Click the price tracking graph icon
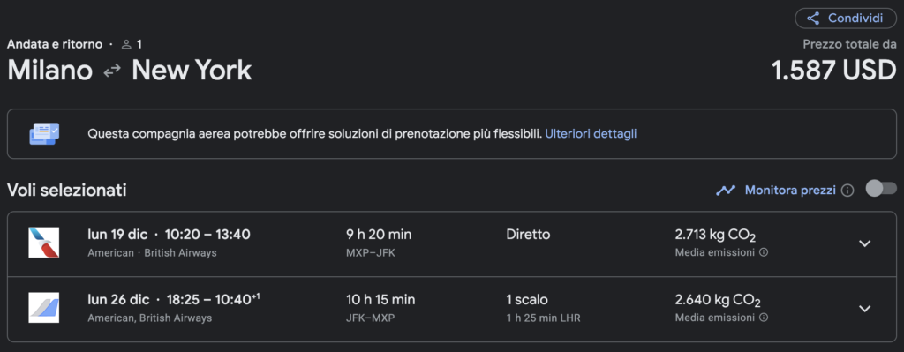904x352 pixels. click(x=726, y=190)
